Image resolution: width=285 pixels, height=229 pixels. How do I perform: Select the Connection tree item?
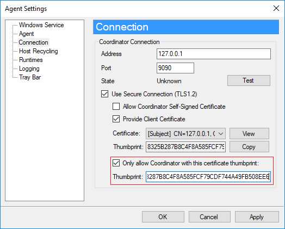pos(33,42)
